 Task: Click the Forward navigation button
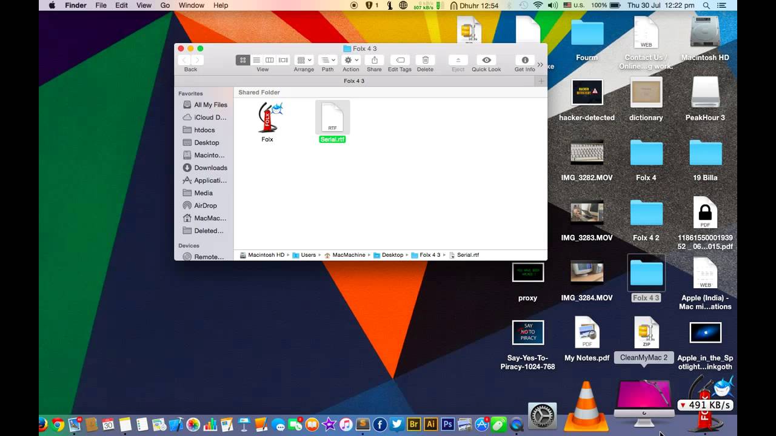(197, 60)
